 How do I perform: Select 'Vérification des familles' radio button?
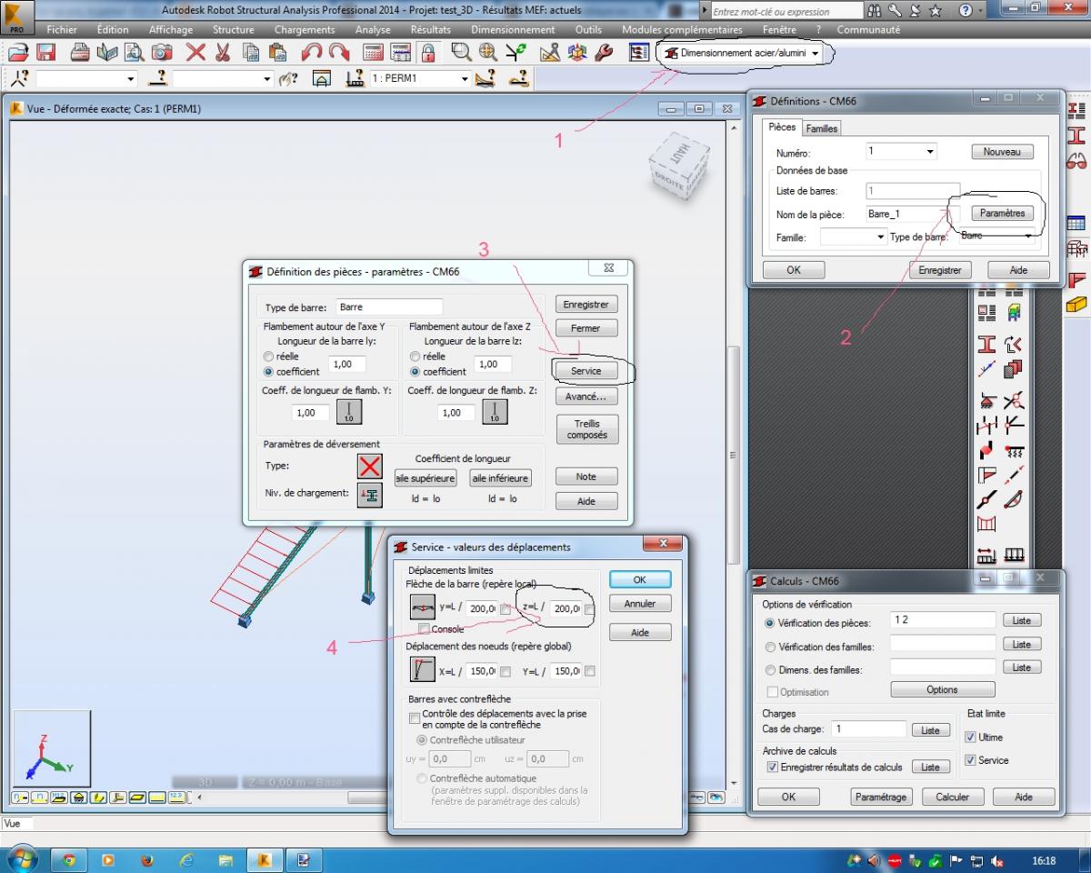point(771,647)
